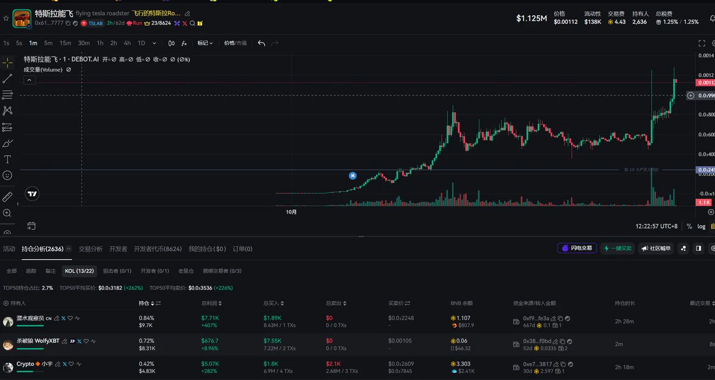Edit the token name with pencil icon

[x=187, y=14]
